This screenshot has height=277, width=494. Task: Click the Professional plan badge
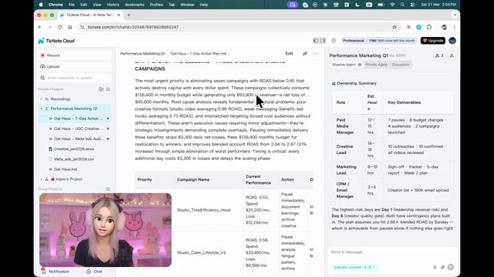[378, 41]
